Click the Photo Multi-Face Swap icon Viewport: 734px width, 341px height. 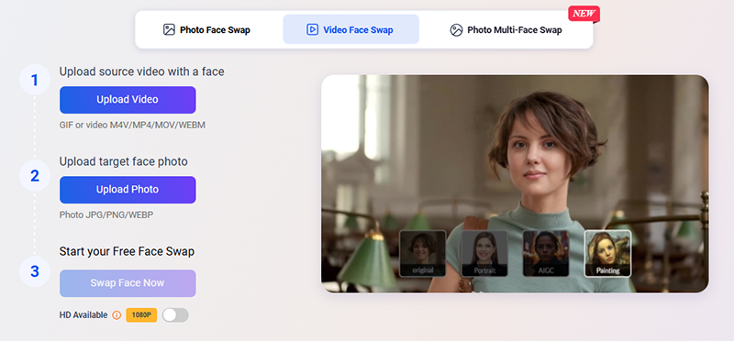[x=456, y=30]
